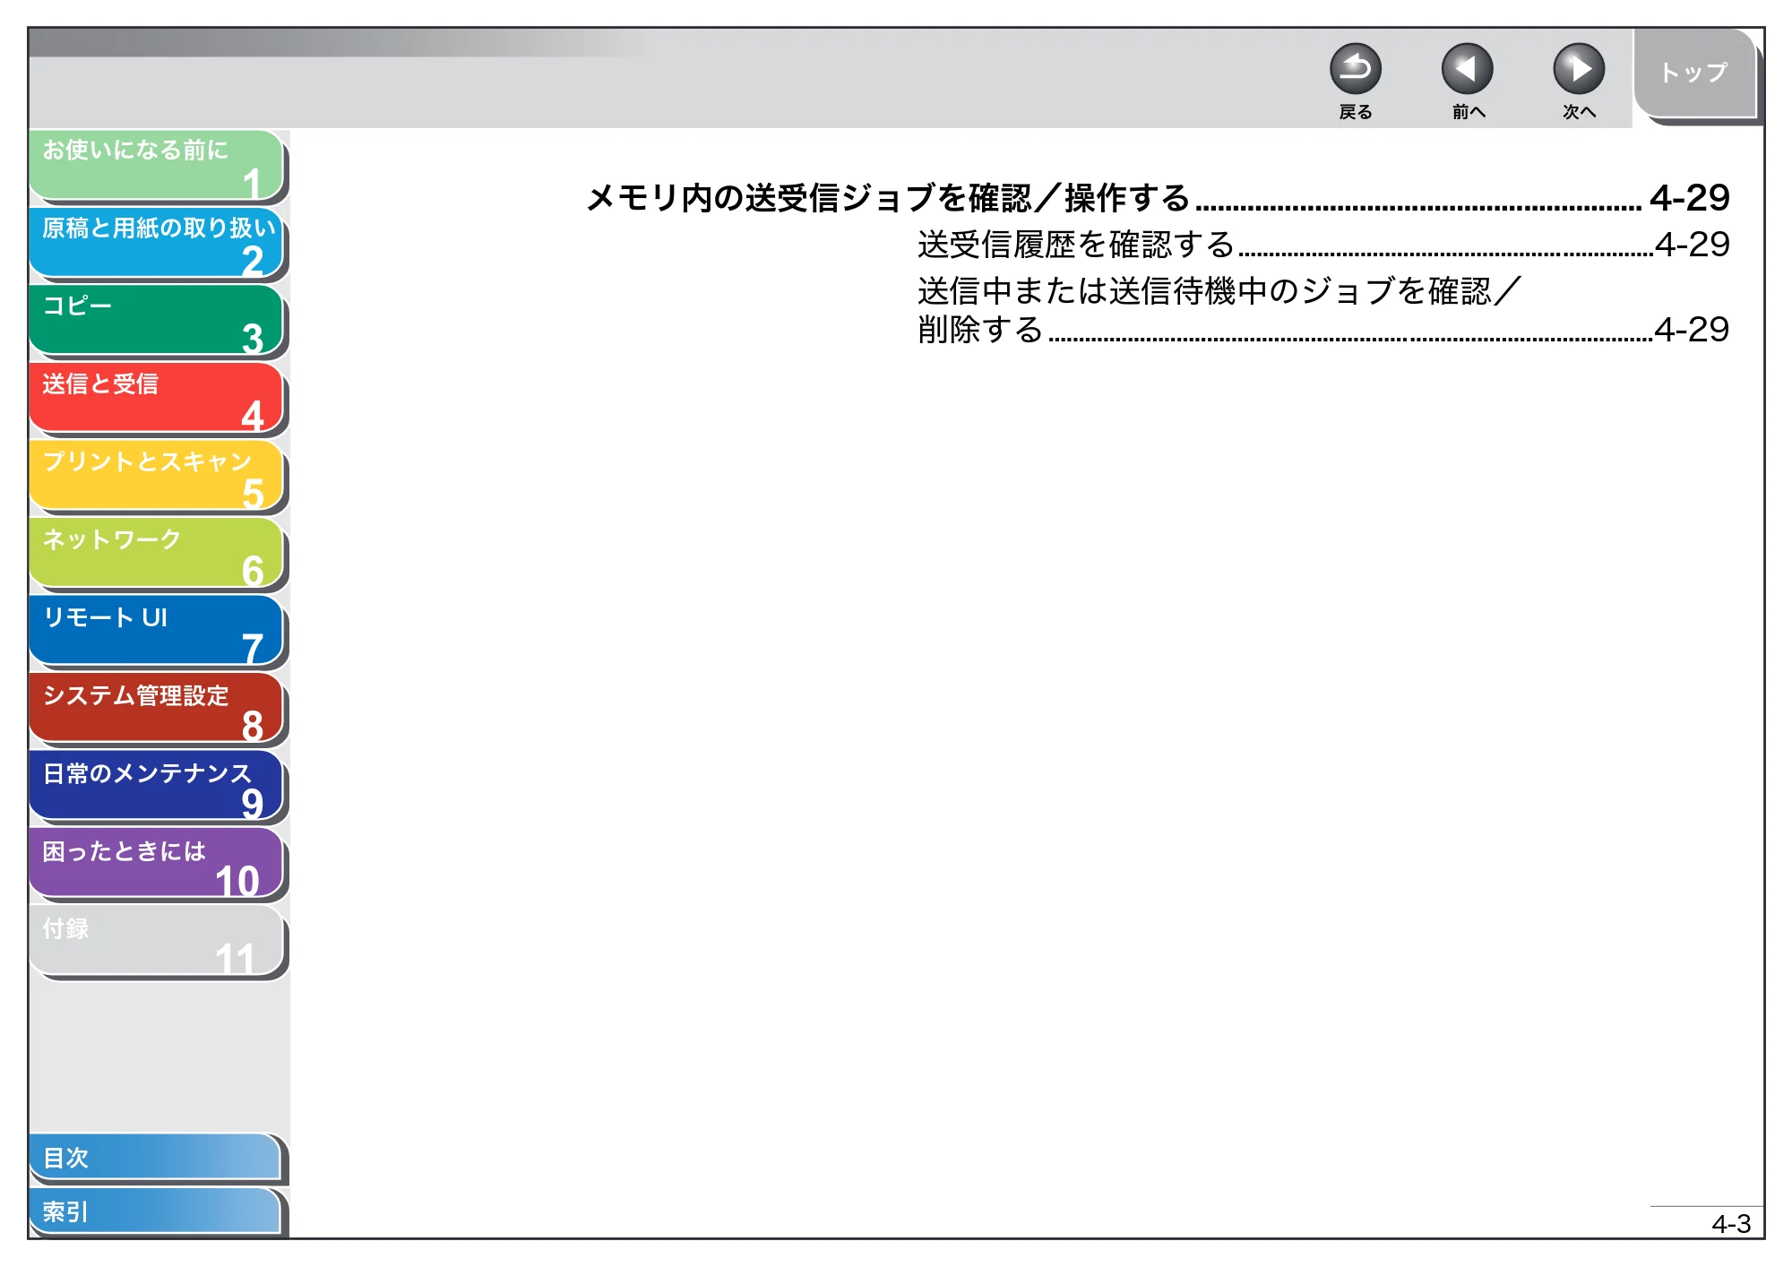The image size is (1792, 1267).
Task: Open the トップ tab
Action: coord(1694,73)
